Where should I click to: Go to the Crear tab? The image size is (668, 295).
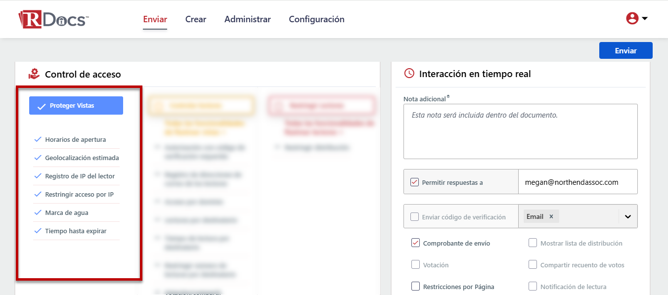[x=196, y=19]
